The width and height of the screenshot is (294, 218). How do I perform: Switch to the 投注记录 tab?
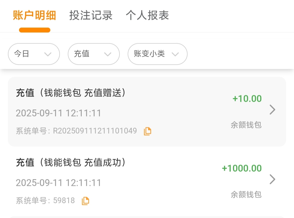point(91,15)
